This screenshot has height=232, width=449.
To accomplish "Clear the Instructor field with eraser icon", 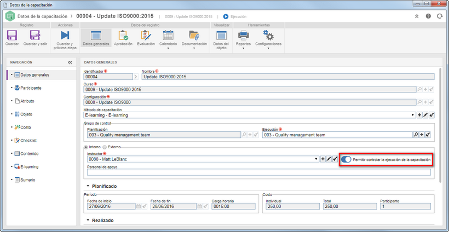I will click(x=335, y=159).
